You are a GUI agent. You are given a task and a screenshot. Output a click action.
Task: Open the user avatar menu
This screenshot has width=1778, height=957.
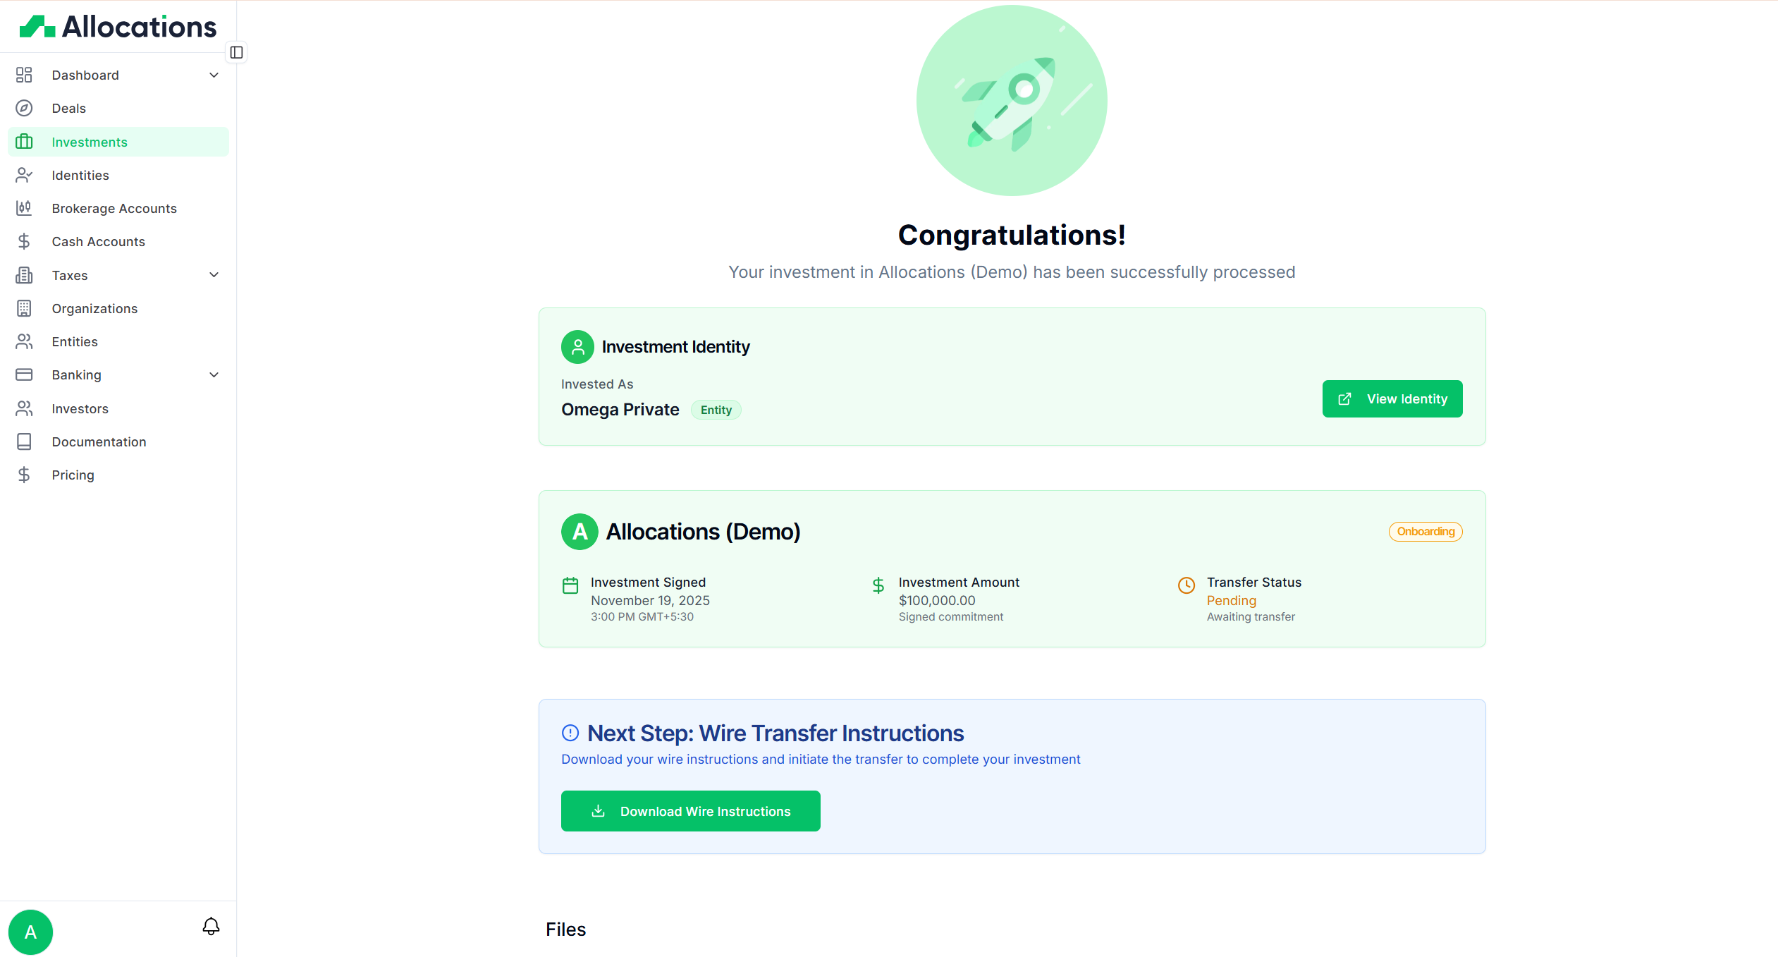point(30,932)
